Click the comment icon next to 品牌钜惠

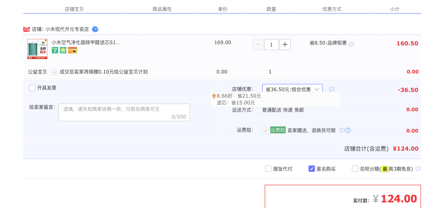pos(351,44)
